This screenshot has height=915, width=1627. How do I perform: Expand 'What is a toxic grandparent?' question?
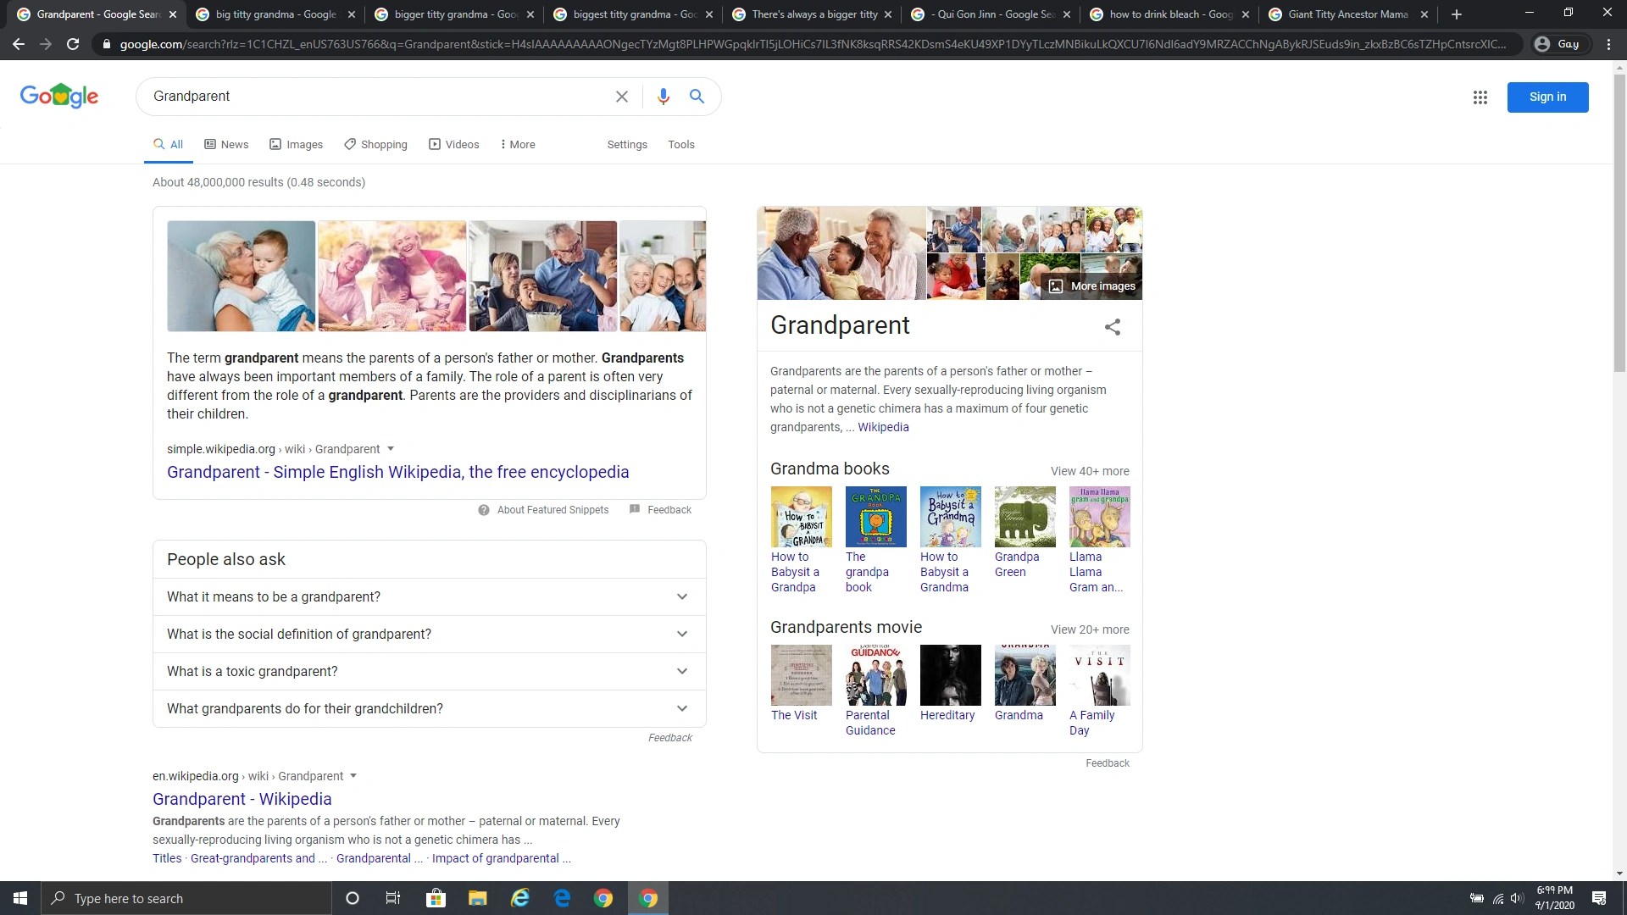point(681,671)
